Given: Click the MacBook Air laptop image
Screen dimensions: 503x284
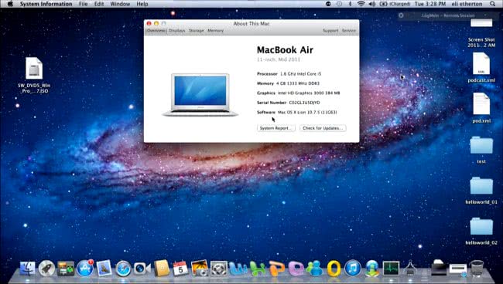Looking at the screenshot, I should 200,94.
